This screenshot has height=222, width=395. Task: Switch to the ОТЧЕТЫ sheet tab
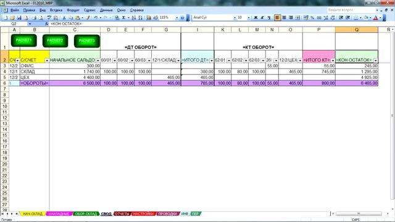pos(122,214)
